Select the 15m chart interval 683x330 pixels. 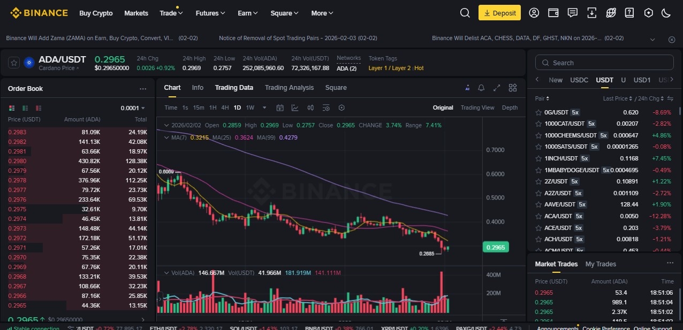point(199,108)
